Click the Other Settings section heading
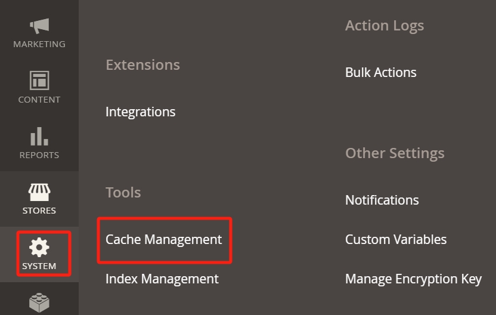496x315 pixels. click(x=395, y=153)
